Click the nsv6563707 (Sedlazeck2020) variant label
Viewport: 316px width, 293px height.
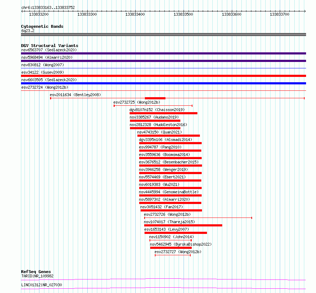point(49,50)
